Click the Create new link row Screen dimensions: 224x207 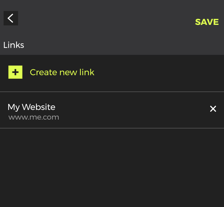coord(112,73)
